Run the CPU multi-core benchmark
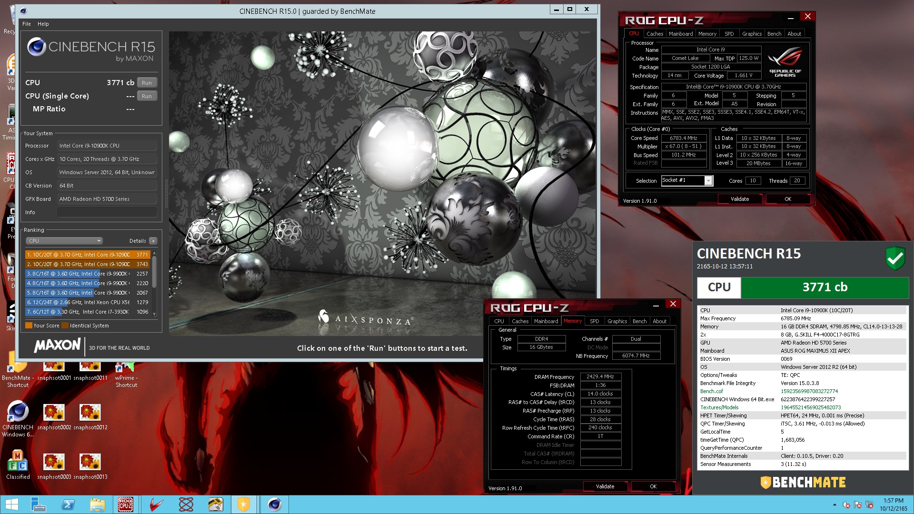Viewport: 914px width, 514px height. coord(147,83)
